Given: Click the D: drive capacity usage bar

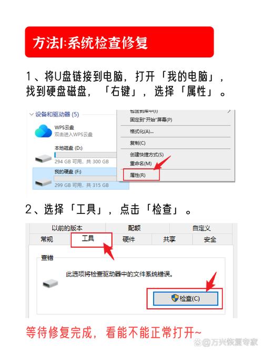Looking at the screenshot, I should tap(85, 155).
